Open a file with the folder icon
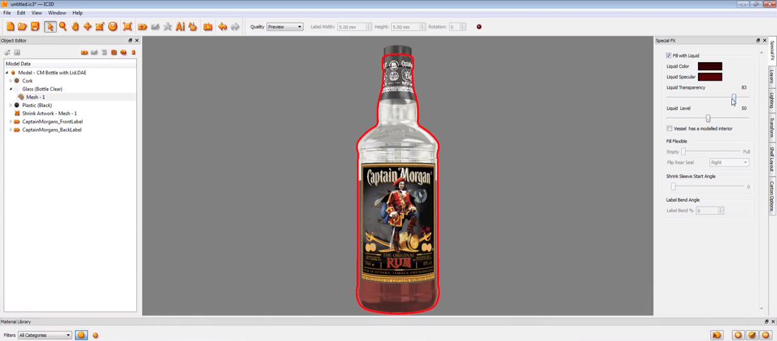This screenshot has width=777, height=341. coord(22,27)
